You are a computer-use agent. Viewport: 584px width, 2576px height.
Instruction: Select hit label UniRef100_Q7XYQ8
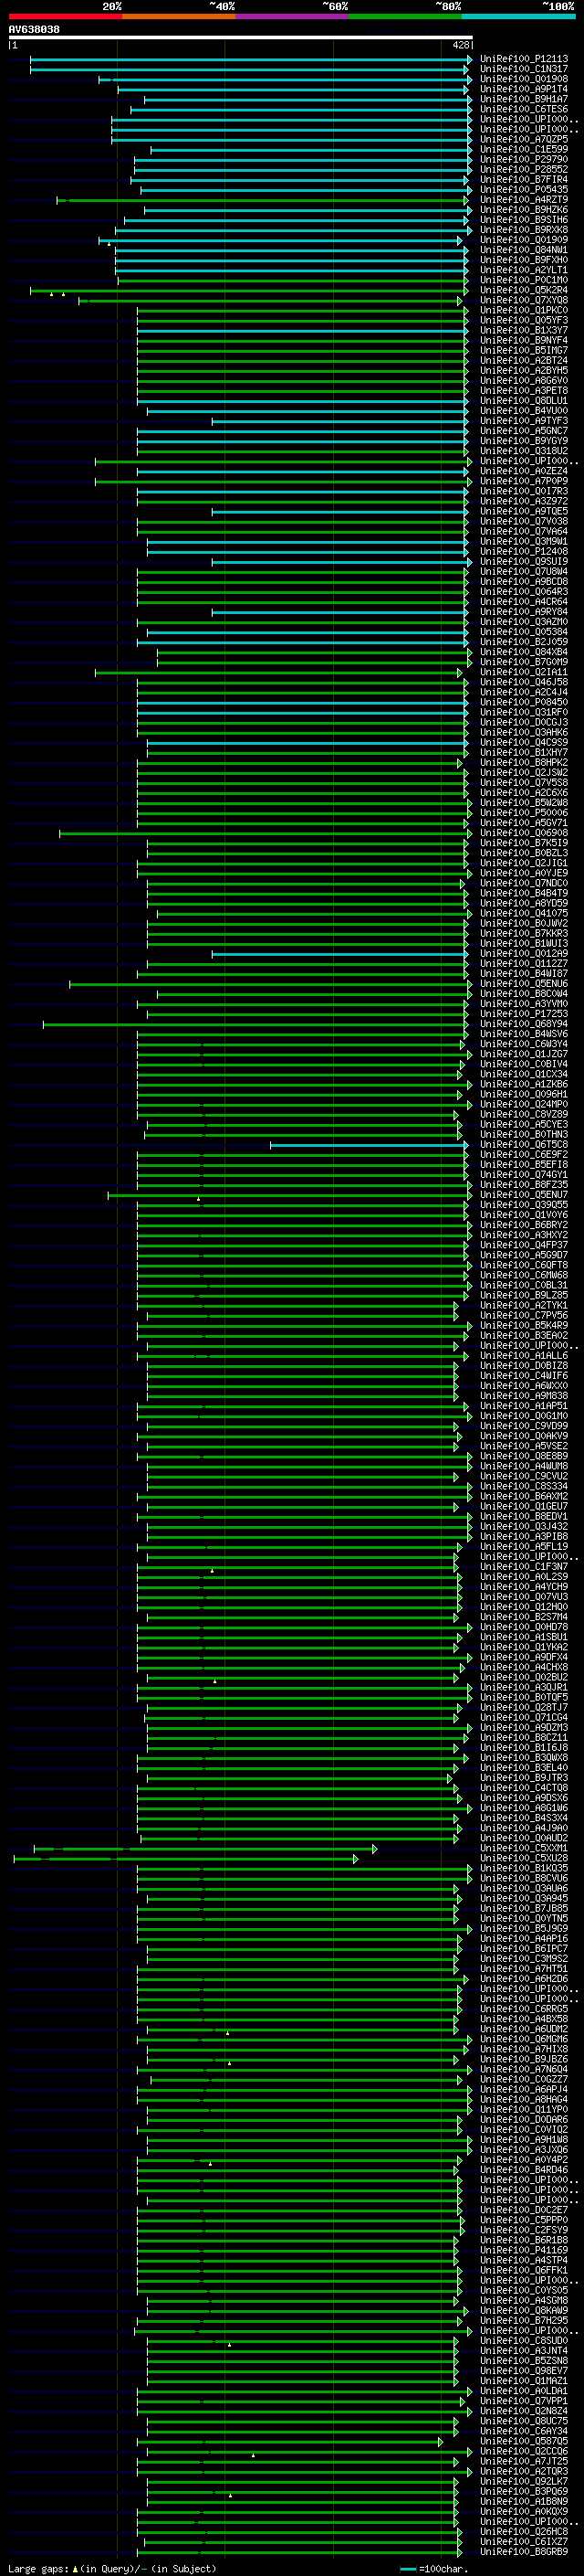[x=524, y=300]
